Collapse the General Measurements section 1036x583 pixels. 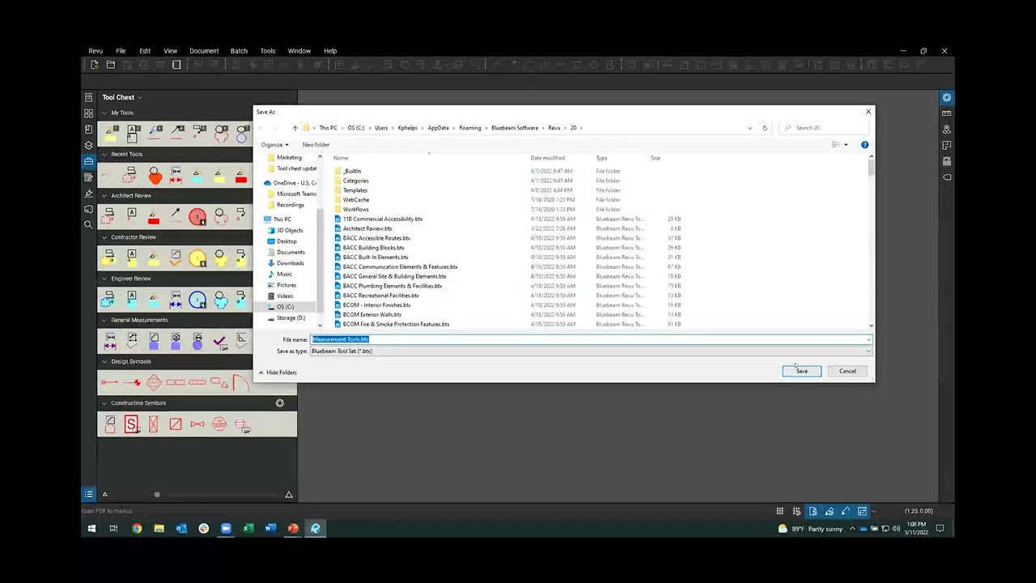pyautogui.click(x=104, y=321)
